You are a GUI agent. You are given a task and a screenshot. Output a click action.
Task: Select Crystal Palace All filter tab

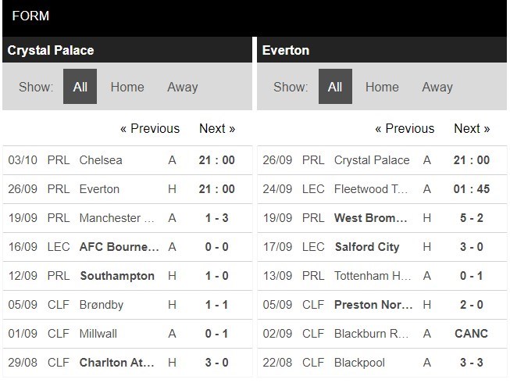(80, 87)
